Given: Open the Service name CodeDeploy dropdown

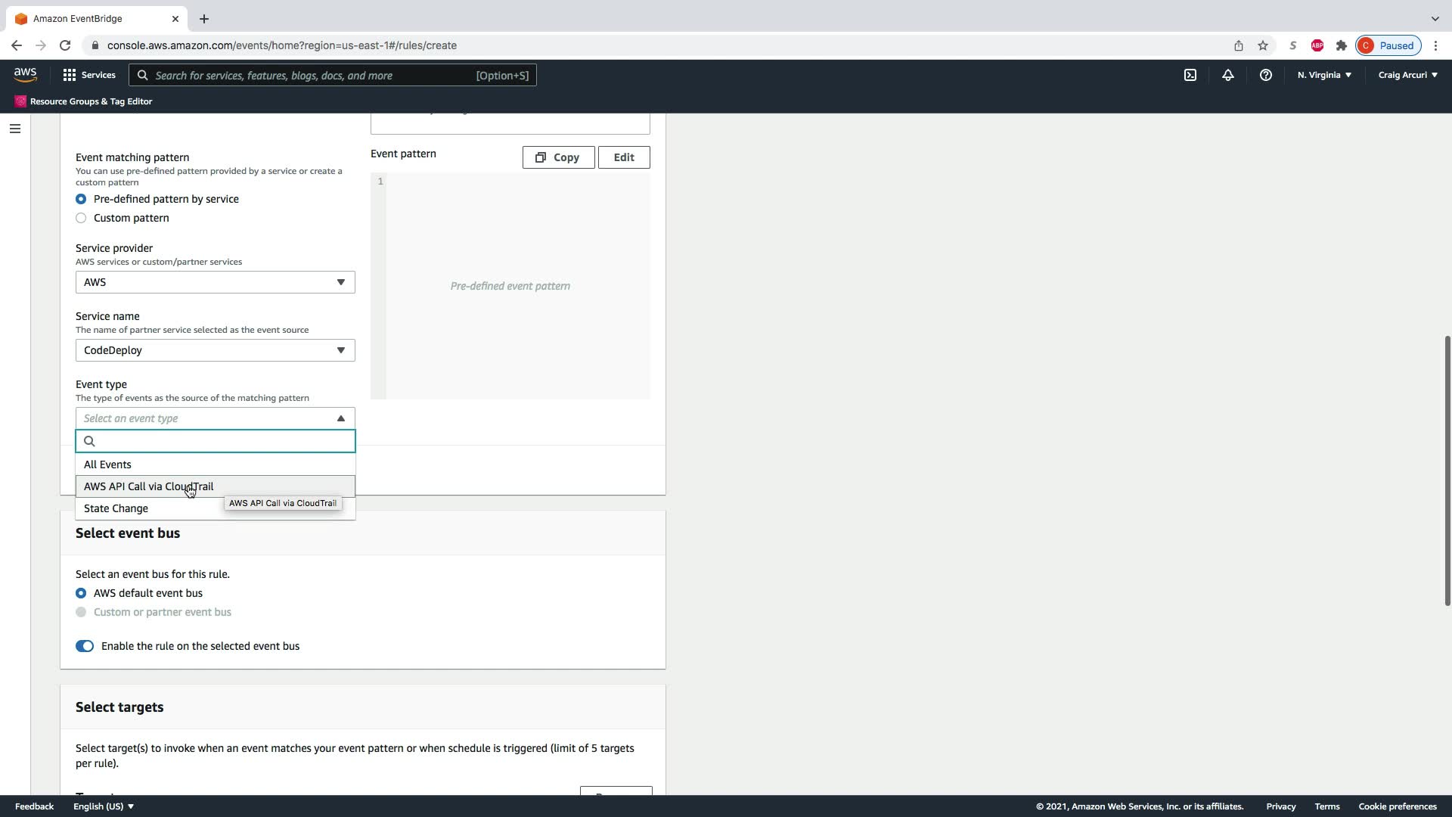Looking at the screenshot, I should point(215,350).
